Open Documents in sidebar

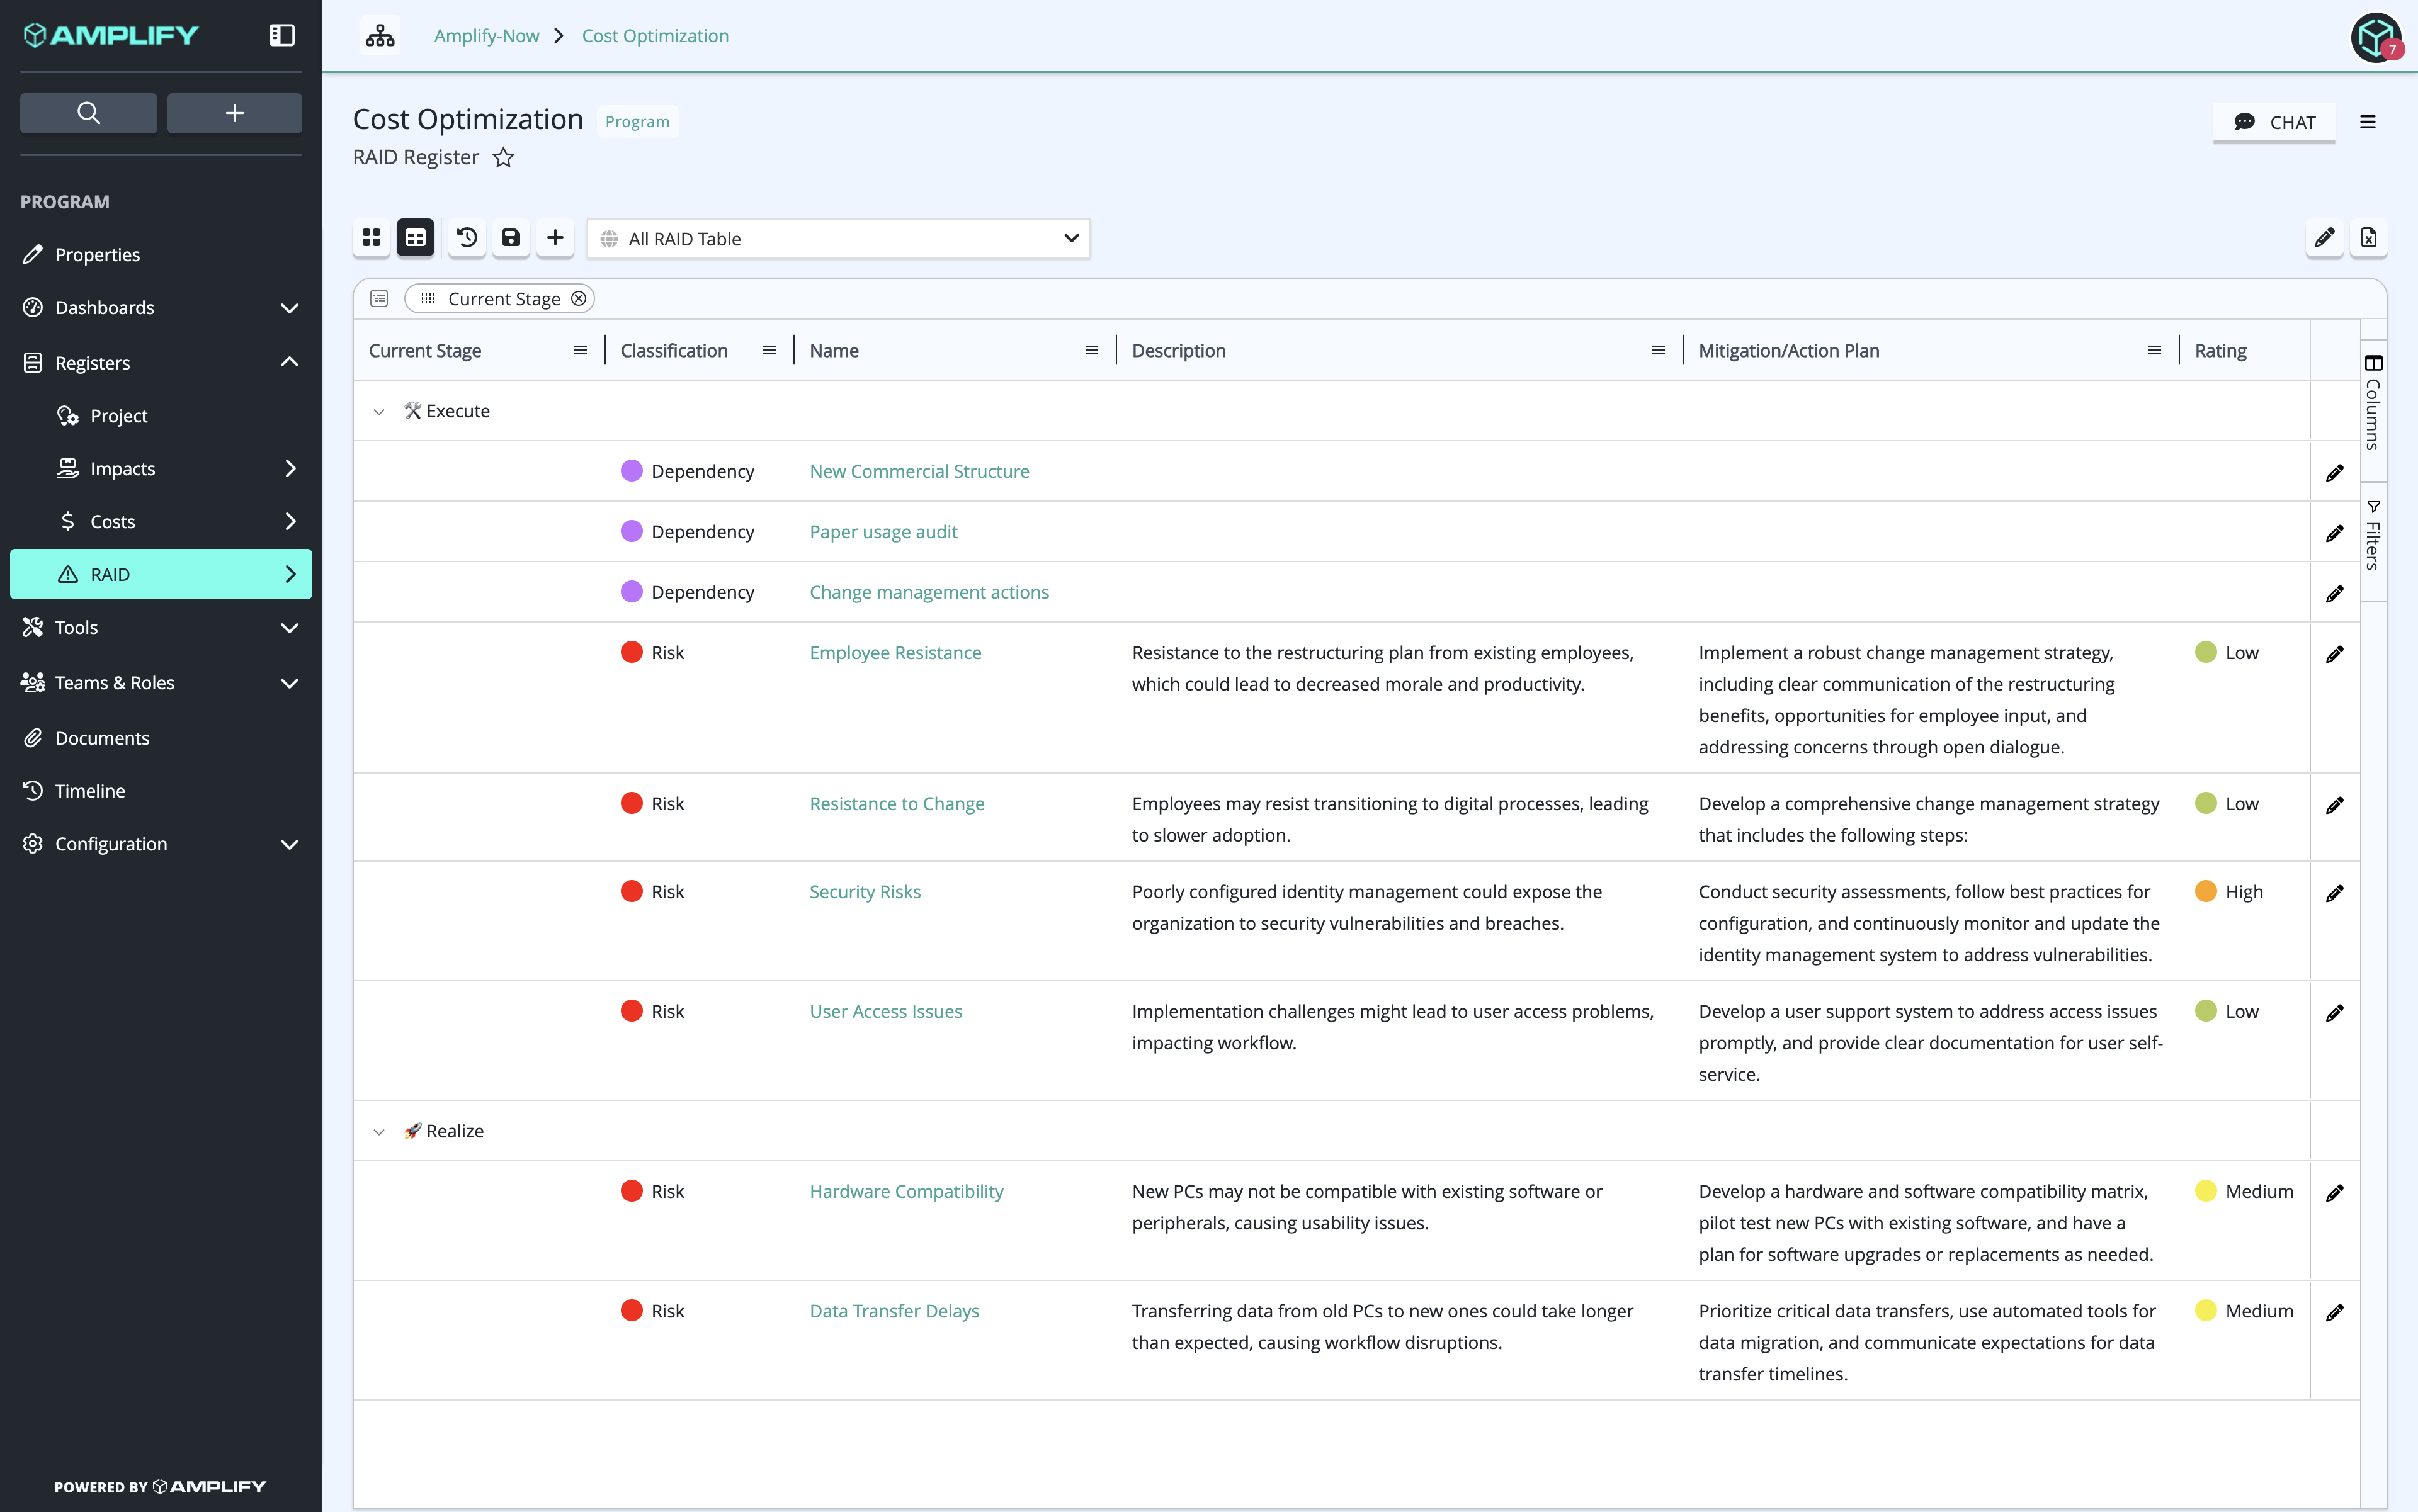[161, 737]
